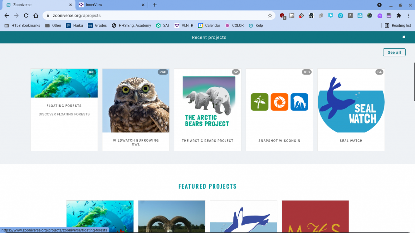The image size is (415, 233).
Task: Open the Haiku bookmark
Action: [x=75, y=25]
